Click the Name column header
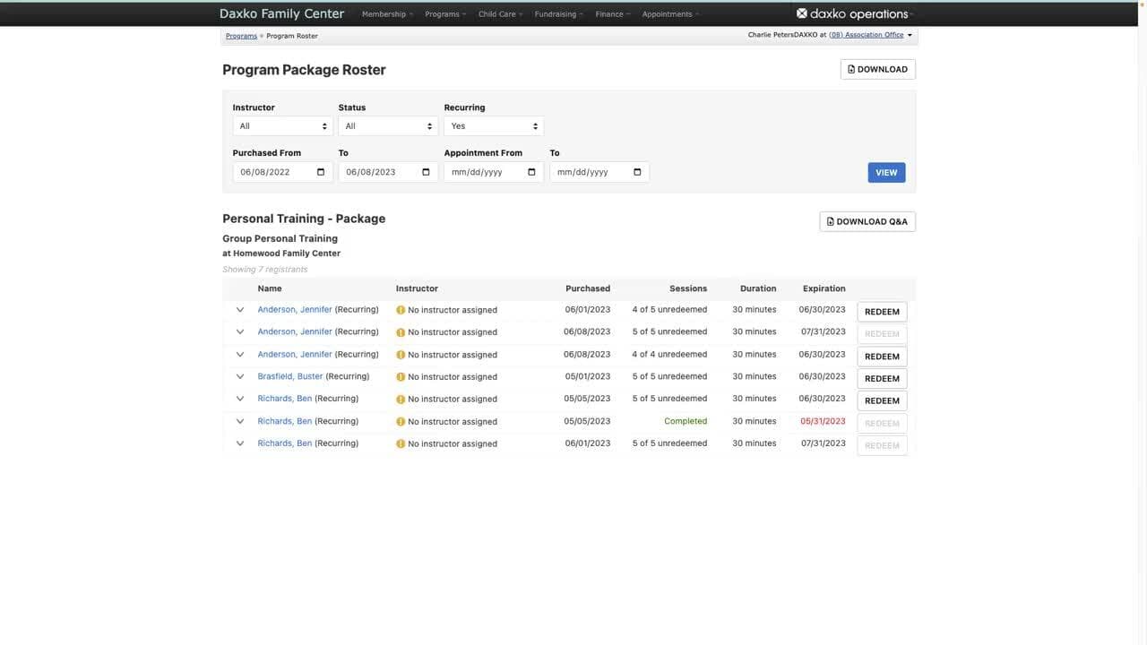This screenshot has width=1147, height=645. (x=270, y=288)
